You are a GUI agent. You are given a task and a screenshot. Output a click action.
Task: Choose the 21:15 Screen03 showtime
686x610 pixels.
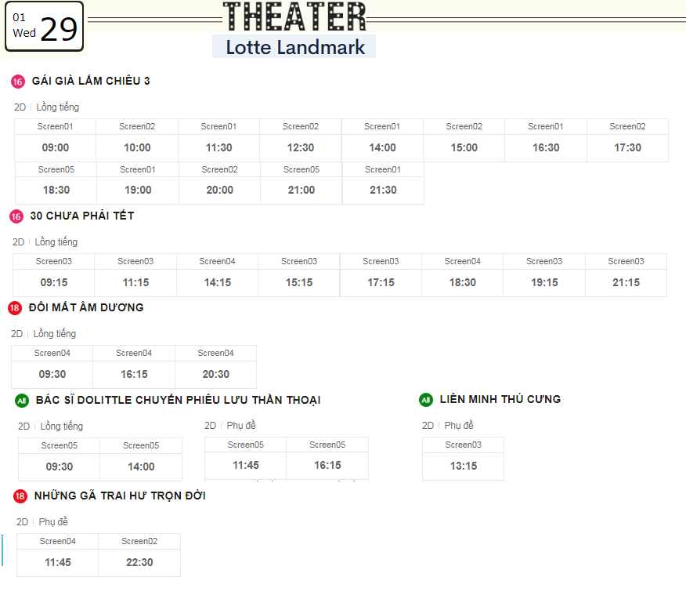pyautogui.click(x=626, y=275)
